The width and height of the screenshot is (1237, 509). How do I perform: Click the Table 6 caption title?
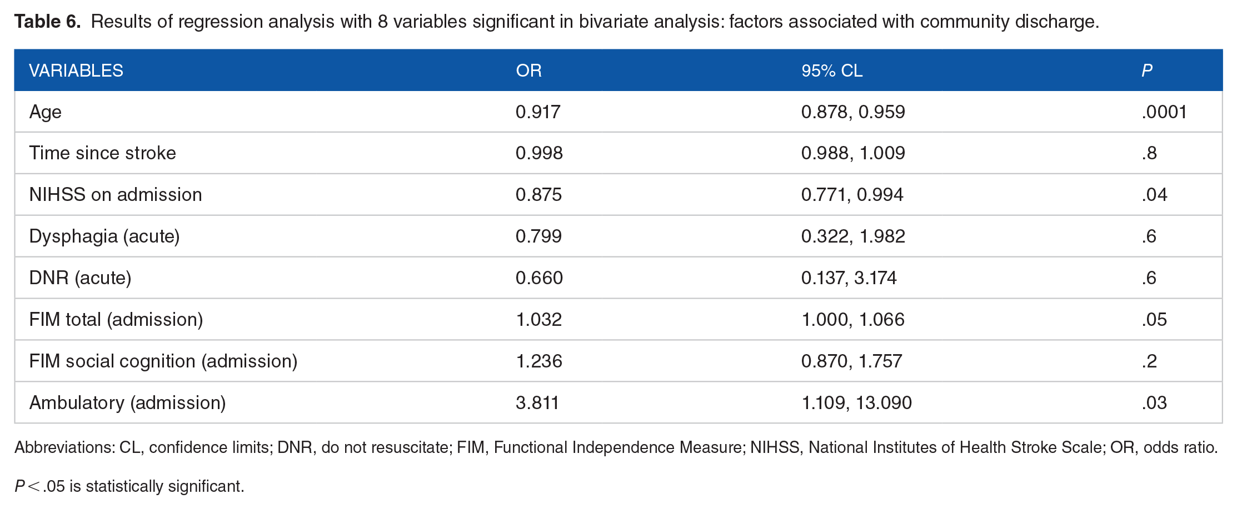557,22
